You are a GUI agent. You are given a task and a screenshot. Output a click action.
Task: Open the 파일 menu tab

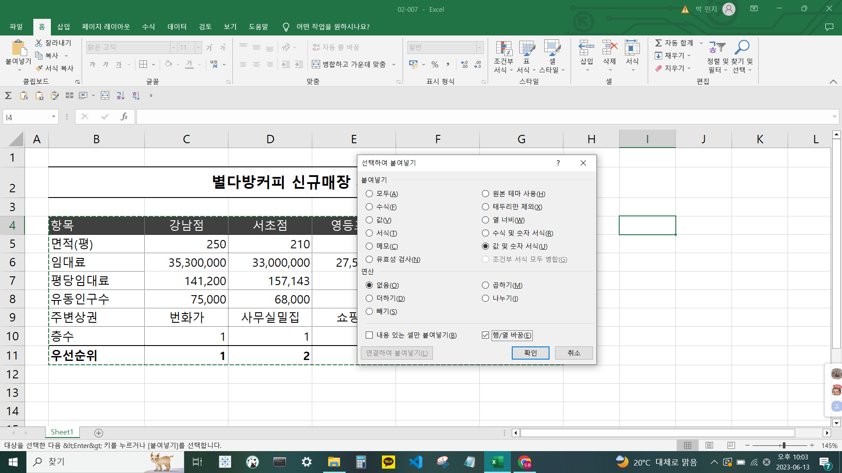click(16, 27)
